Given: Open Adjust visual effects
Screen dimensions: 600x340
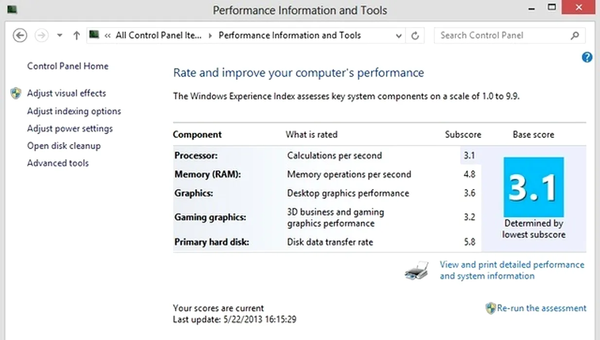Looking at the screenshot, I should click(66, 93).
